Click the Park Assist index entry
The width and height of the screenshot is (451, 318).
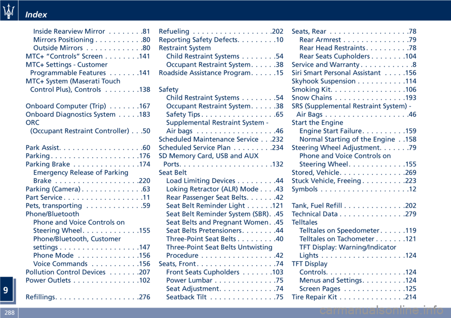click(x=88, y=148)
